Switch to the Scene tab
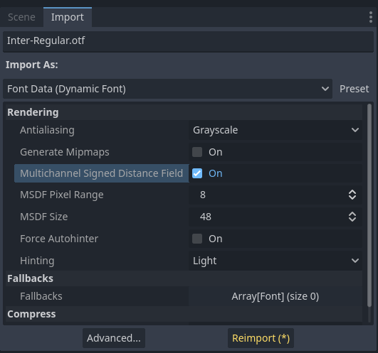The width and height of the screenshot is (378, 353). 21,17
